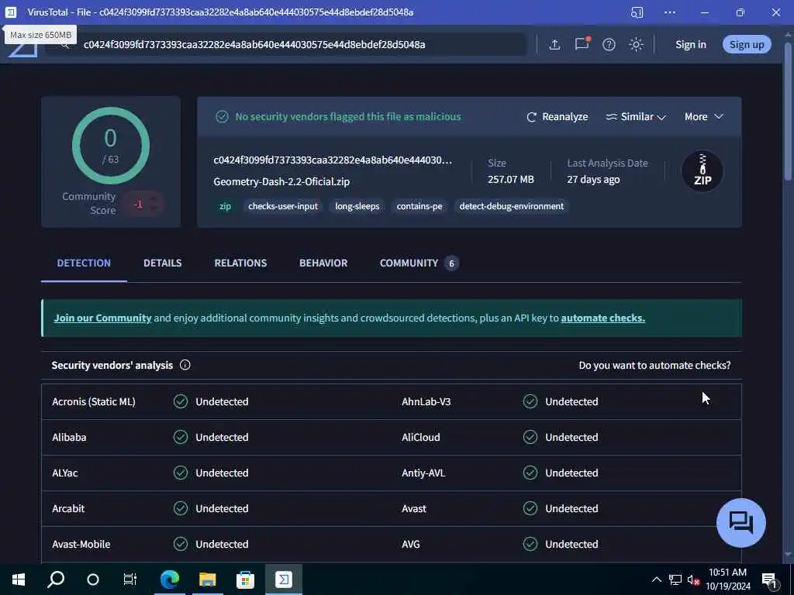Click the Alibaba undetected checkmark icon
The image size is (794, 595).
tap(181, 437)
